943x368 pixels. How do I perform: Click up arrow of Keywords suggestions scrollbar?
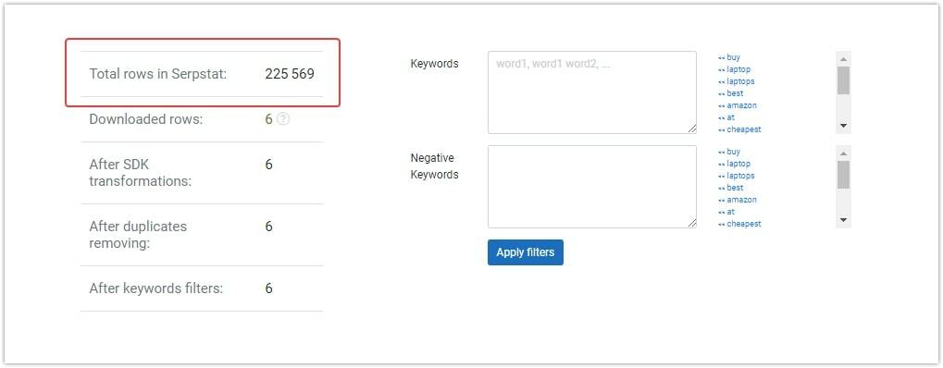[x=843, y=58]
